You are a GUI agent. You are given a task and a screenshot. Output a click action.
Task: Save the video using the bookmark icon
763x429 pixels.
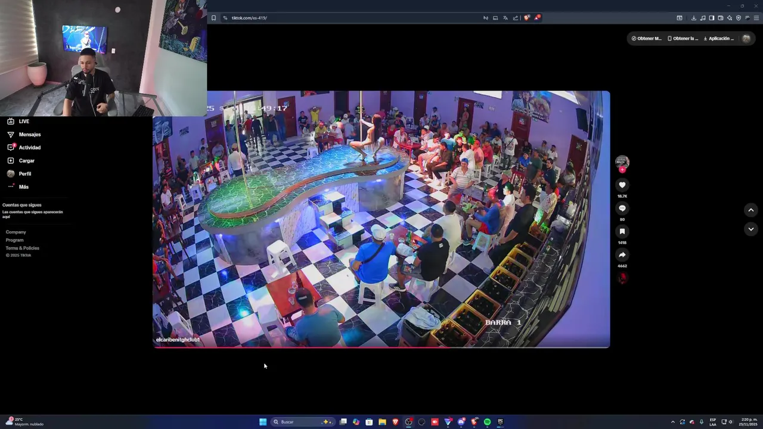coord(622,231)
